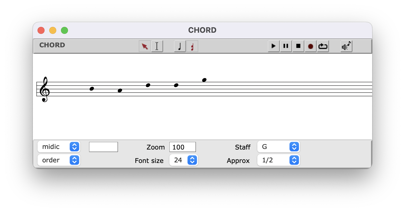The width and height of the screenshot is (405, 212).
Task: Click the Zoom value field
Action: point(182,147)
